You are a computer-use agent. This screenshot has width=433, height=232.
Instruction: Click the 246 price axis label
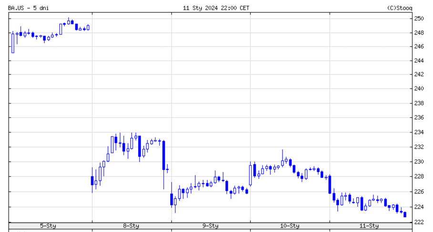tap(419, 47)
